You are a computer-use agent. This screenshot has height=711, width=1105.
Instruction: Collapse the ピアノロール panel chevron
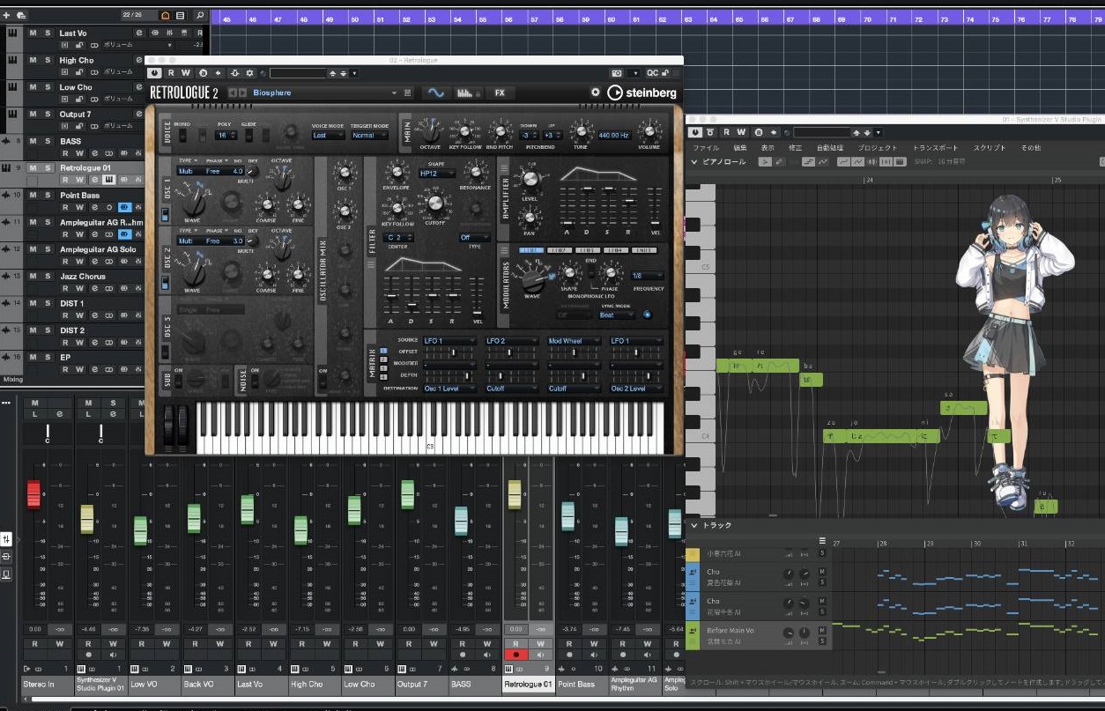694,162
